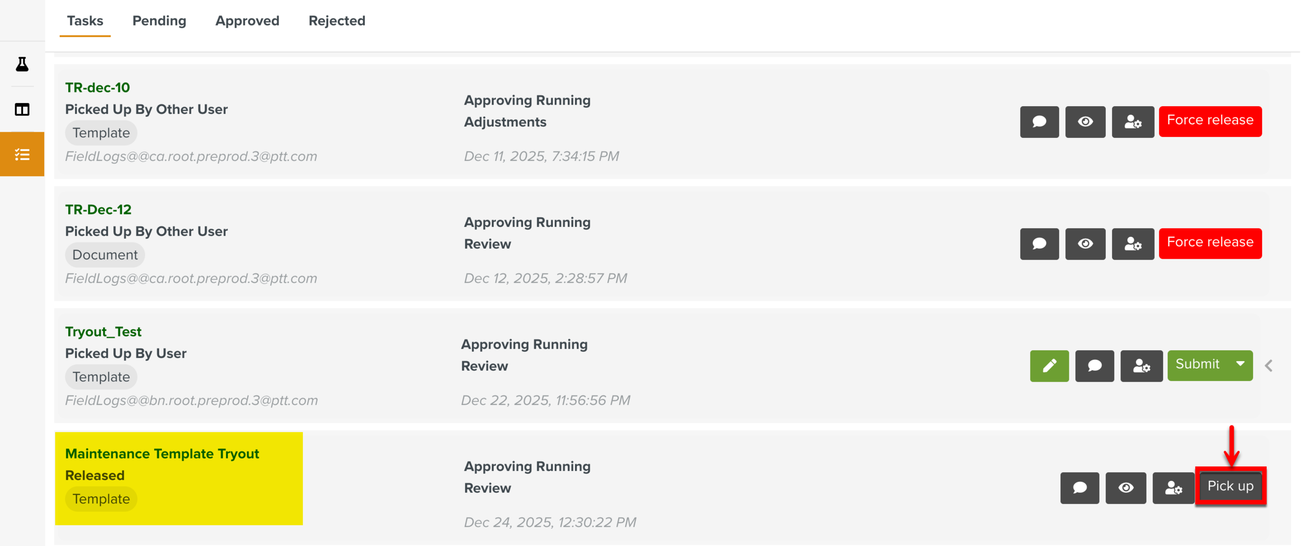
Task: Switch to the Approved tab
Action: [247, 21]
